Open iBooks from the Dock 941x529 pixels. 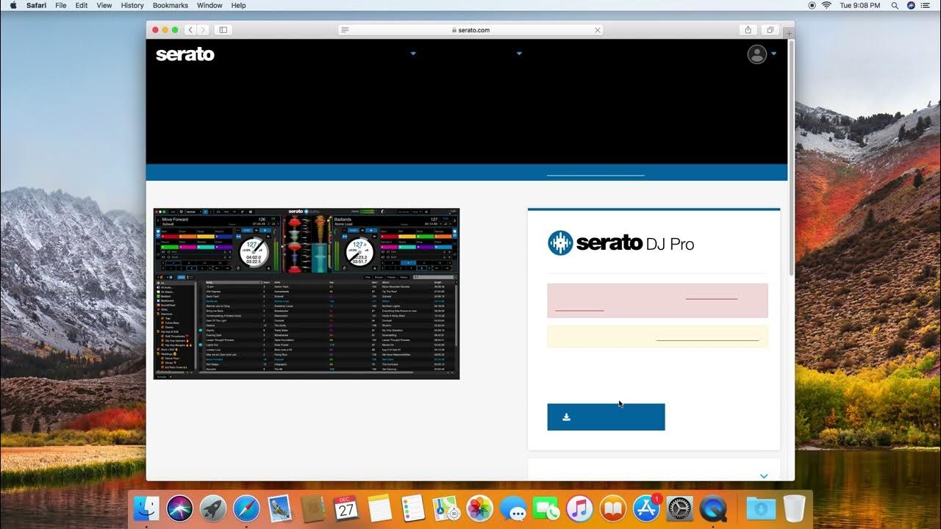(x=612, y=508)
